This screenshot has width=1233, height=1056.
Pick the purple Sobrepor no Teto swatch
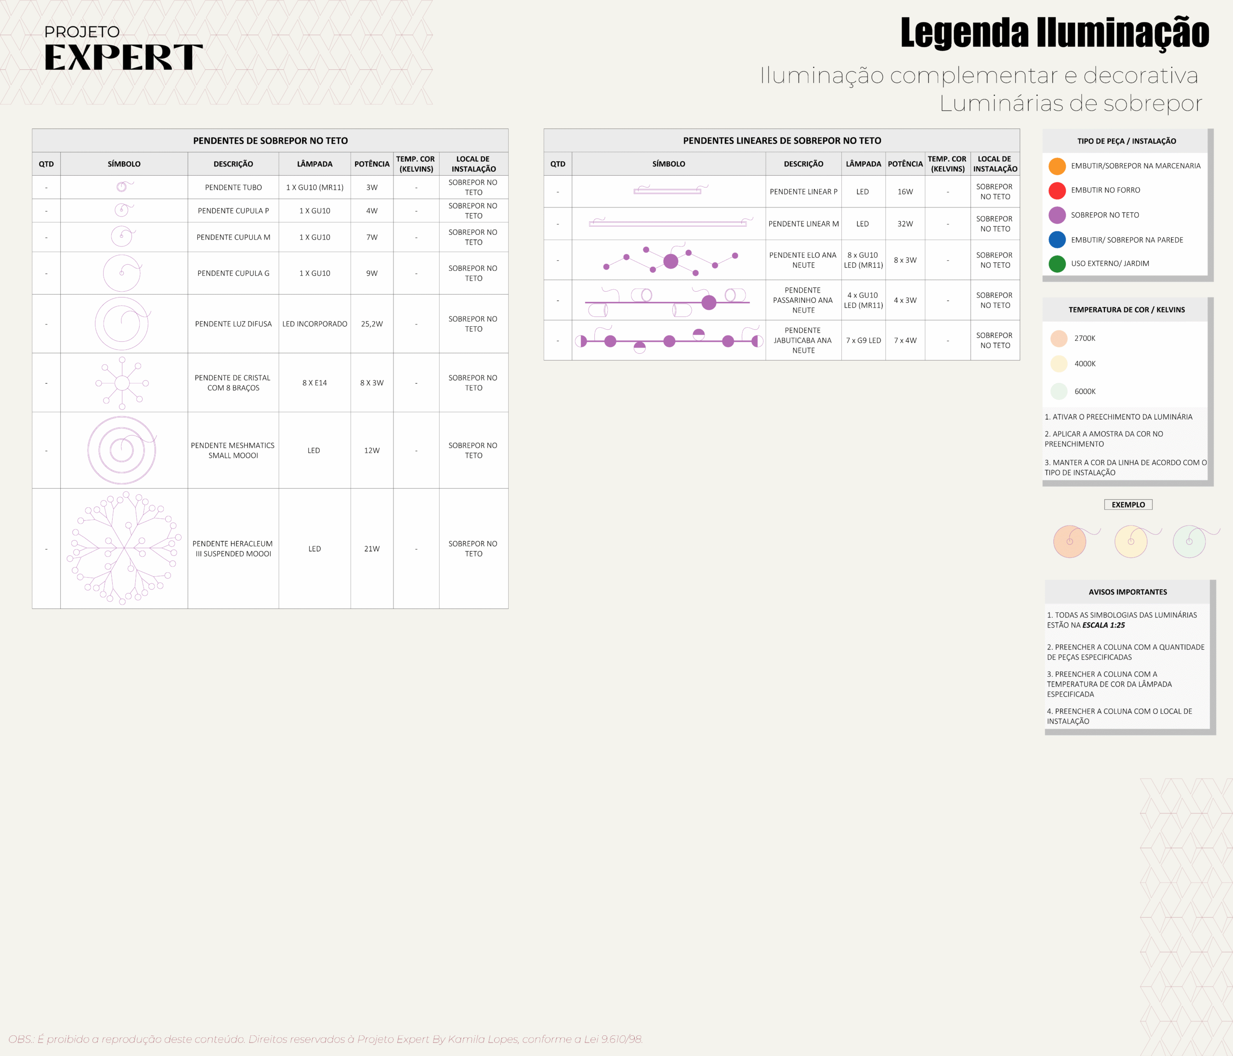pyautogui.click(x=1057, y=215)
